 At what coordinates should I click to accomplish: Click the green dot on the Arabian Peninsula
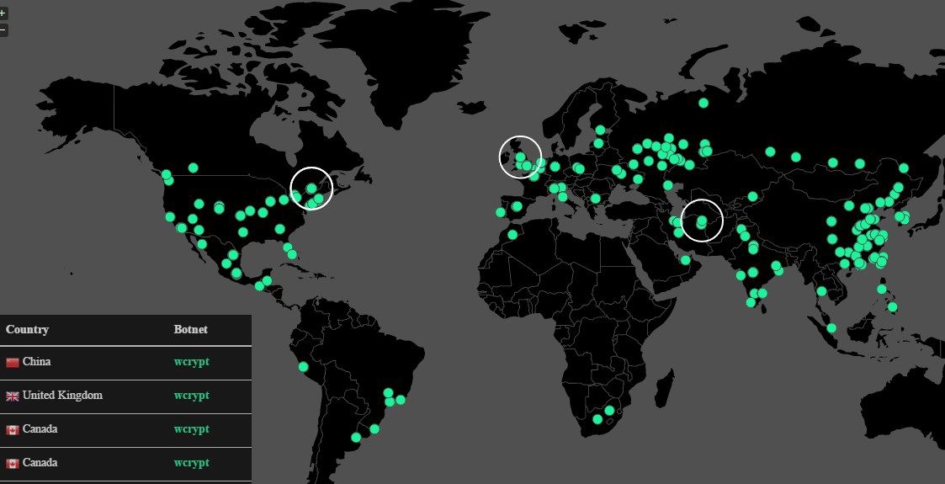pos(686,260)
